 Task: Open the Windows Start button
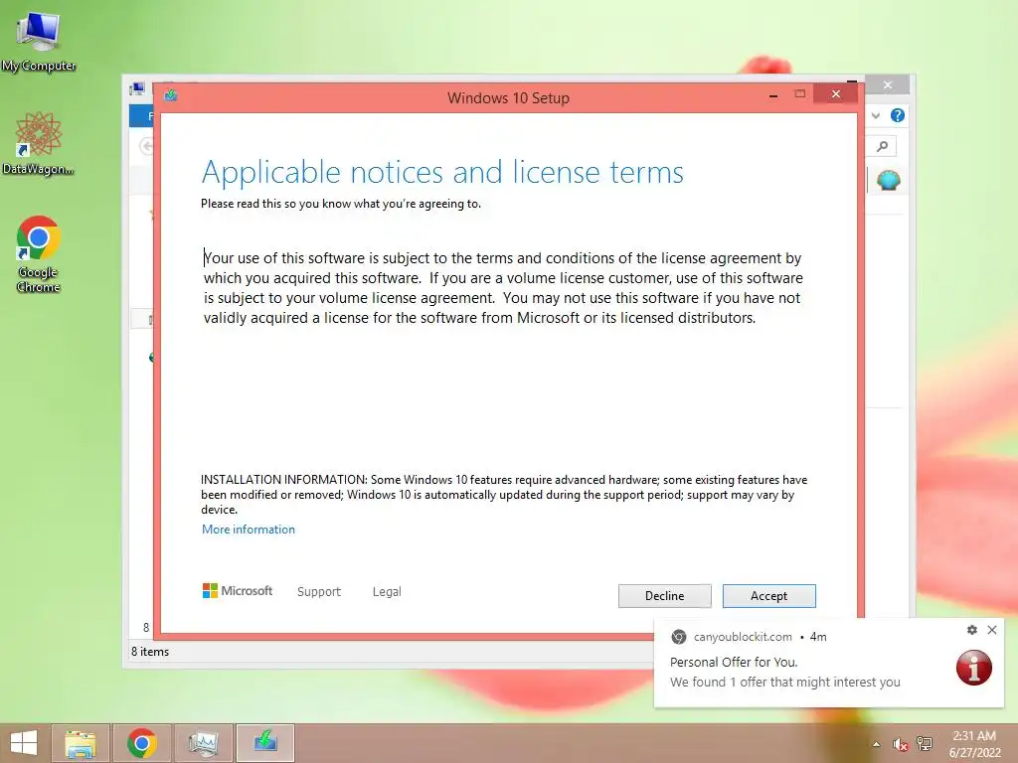click(x=24, y=743)
